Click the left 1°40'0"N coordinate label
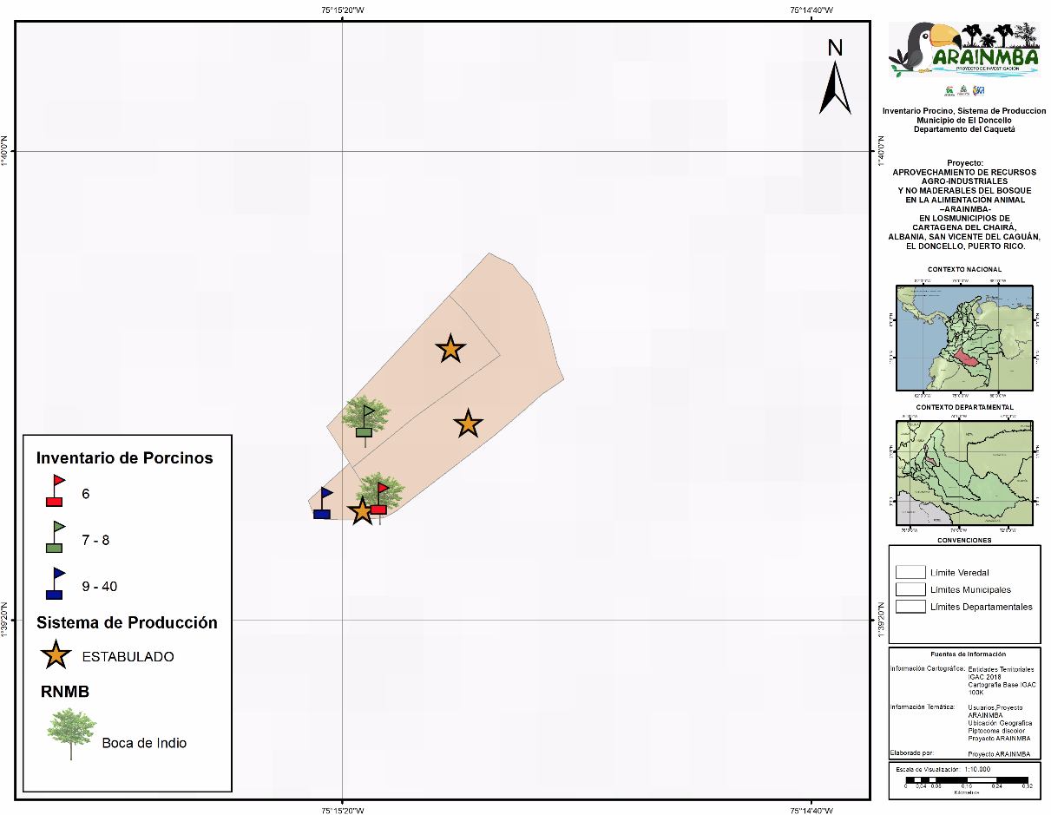 pos(6,151)
